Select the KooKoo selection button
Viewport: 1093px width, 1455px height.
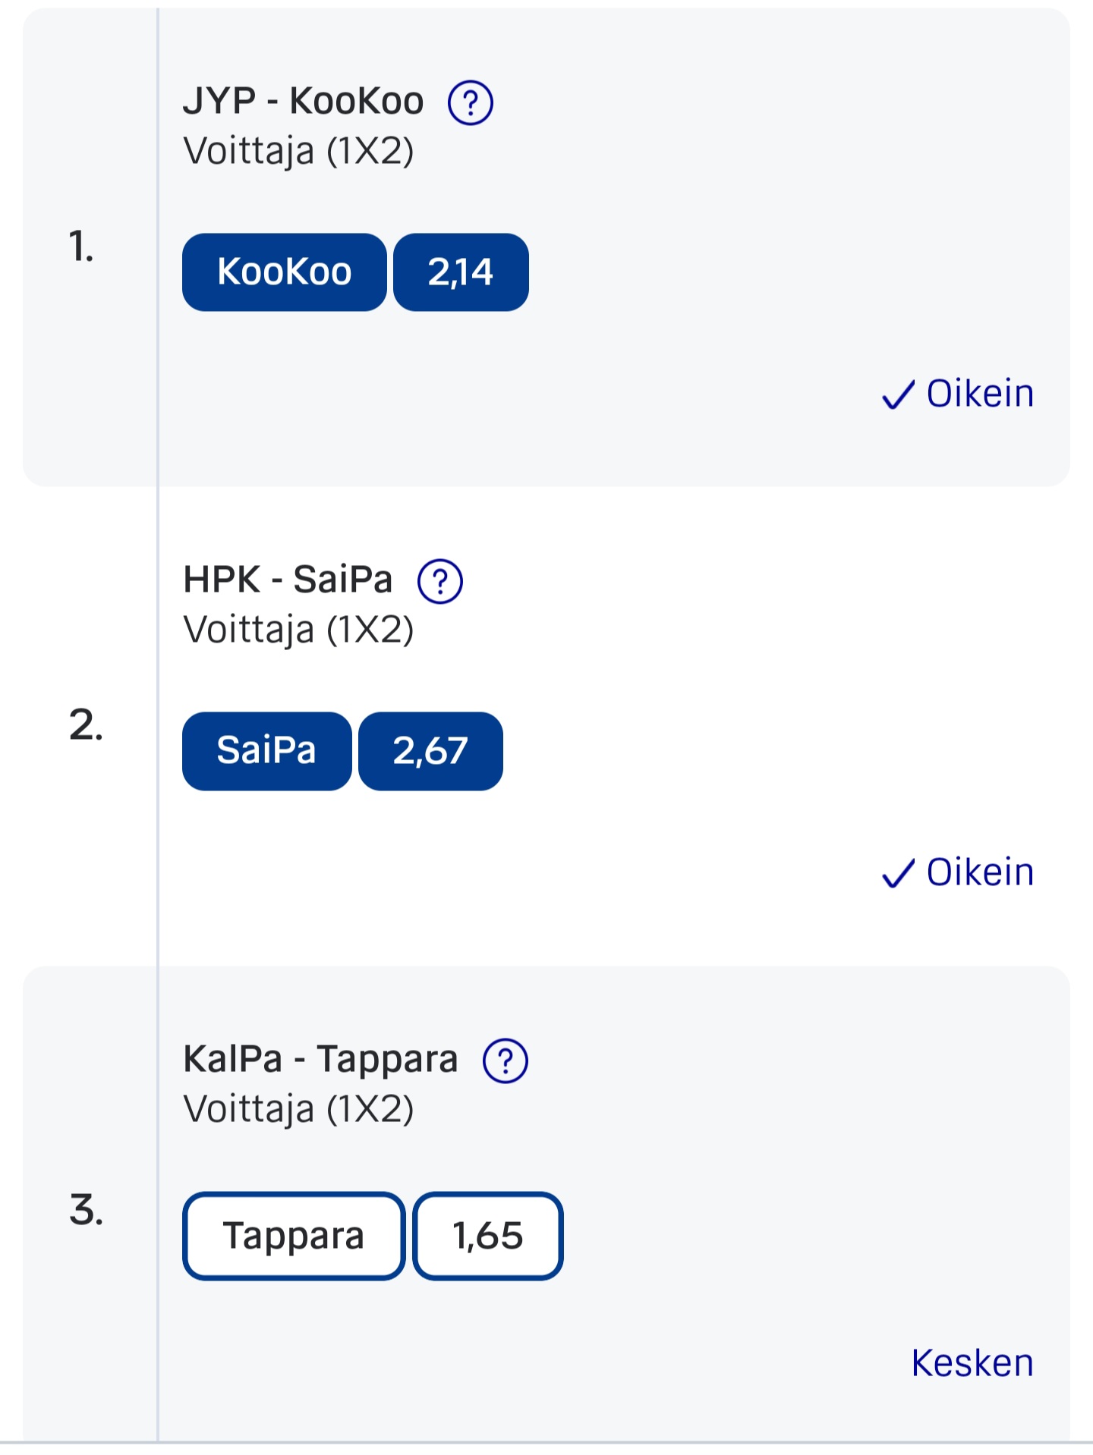click(x=285, y=272)
